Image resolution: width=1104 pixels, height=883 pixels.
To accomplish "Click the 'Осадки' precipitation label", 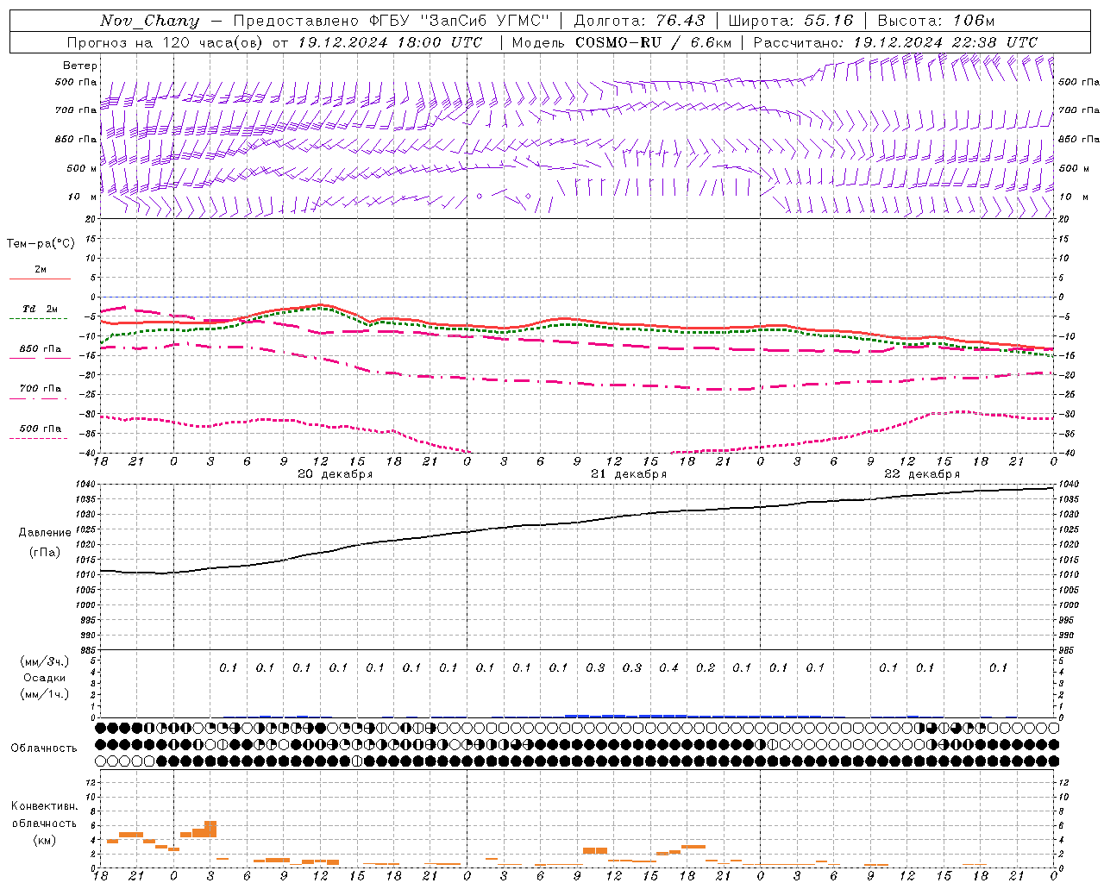I will 44,678.
